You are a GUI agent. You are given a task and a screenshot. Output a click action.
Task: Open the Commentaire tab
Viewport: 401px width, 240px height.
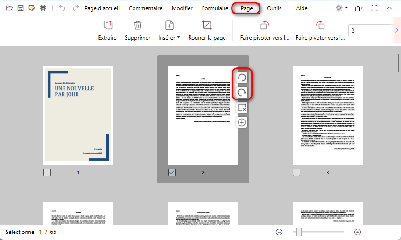click(145, 8)
